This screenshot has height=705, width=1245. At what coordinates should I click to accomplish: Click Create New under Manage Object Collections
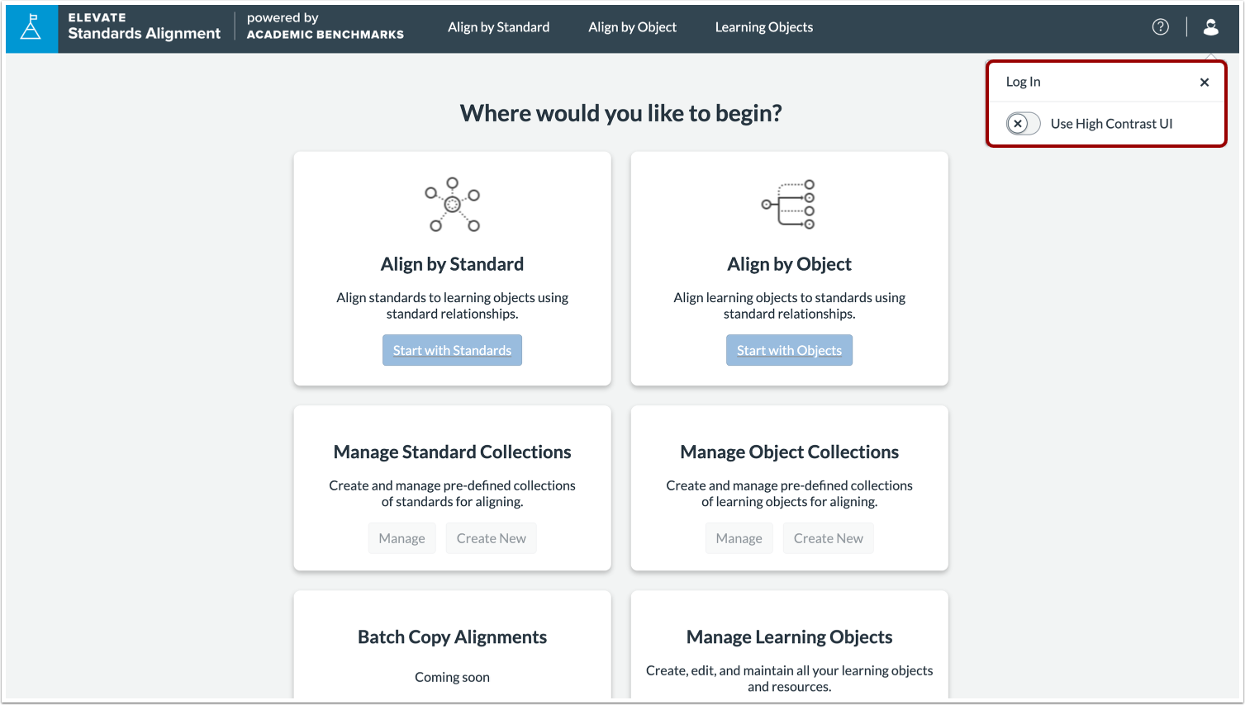[x=828, y=537]
